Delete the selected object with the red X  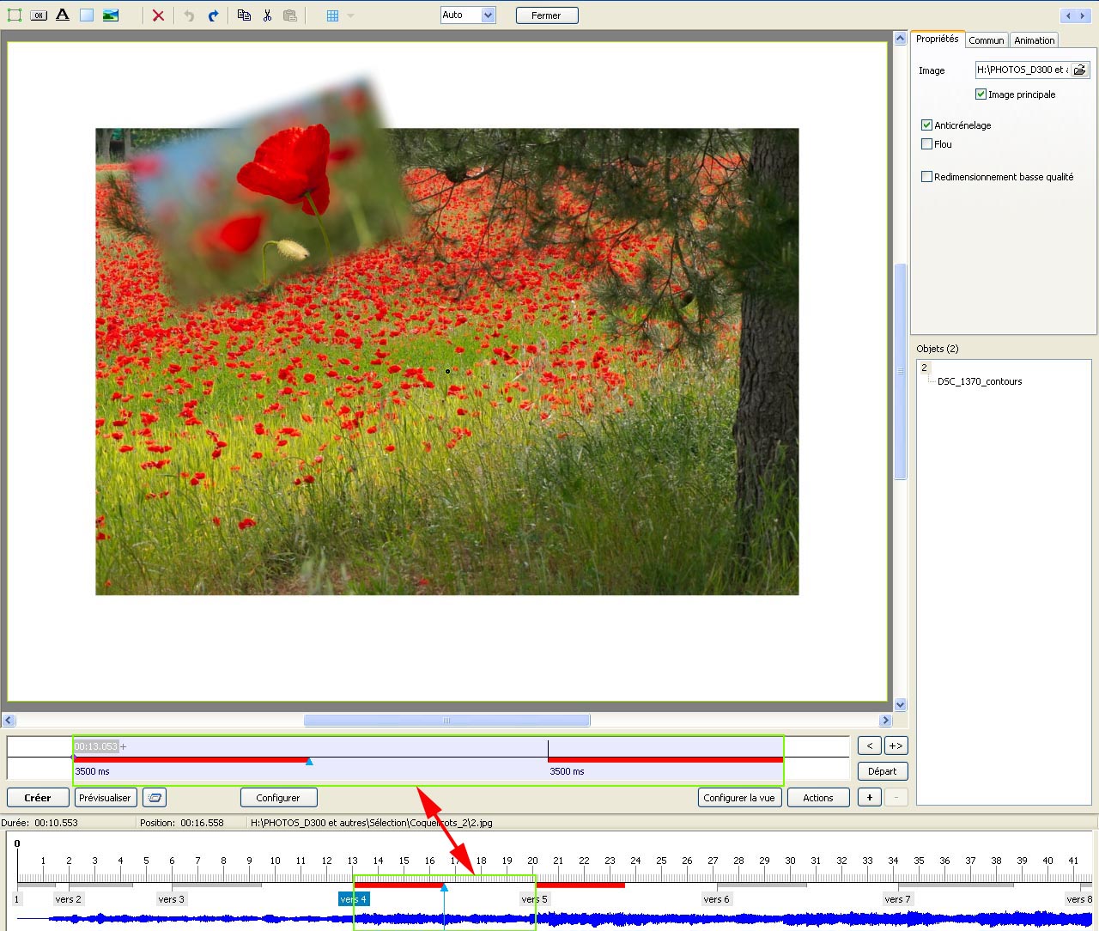pyautogui.click(x=158, y=15)
